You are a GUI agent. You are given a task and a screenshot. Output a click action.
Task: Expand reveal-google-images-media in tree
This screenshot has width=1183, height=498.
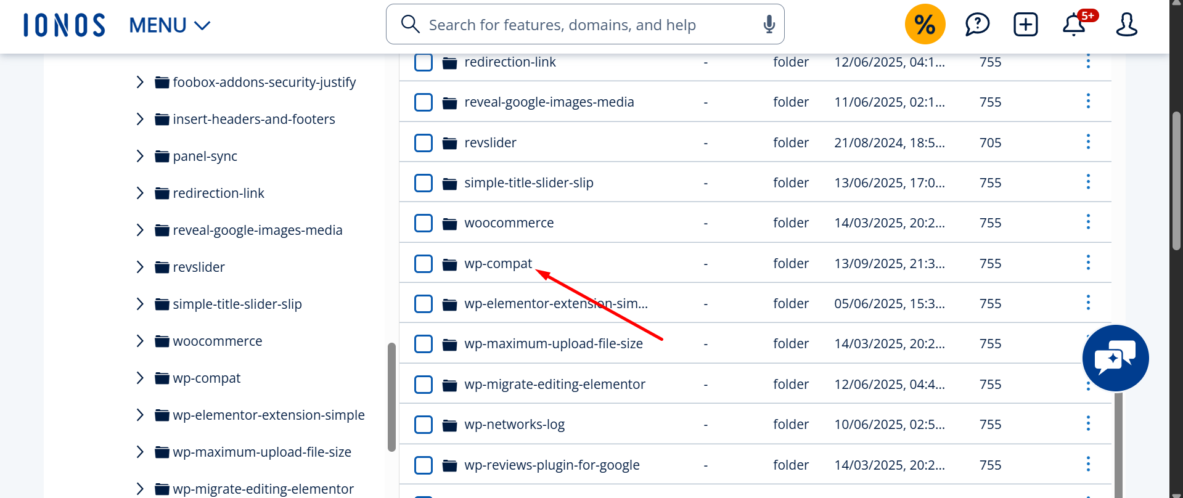140,230
